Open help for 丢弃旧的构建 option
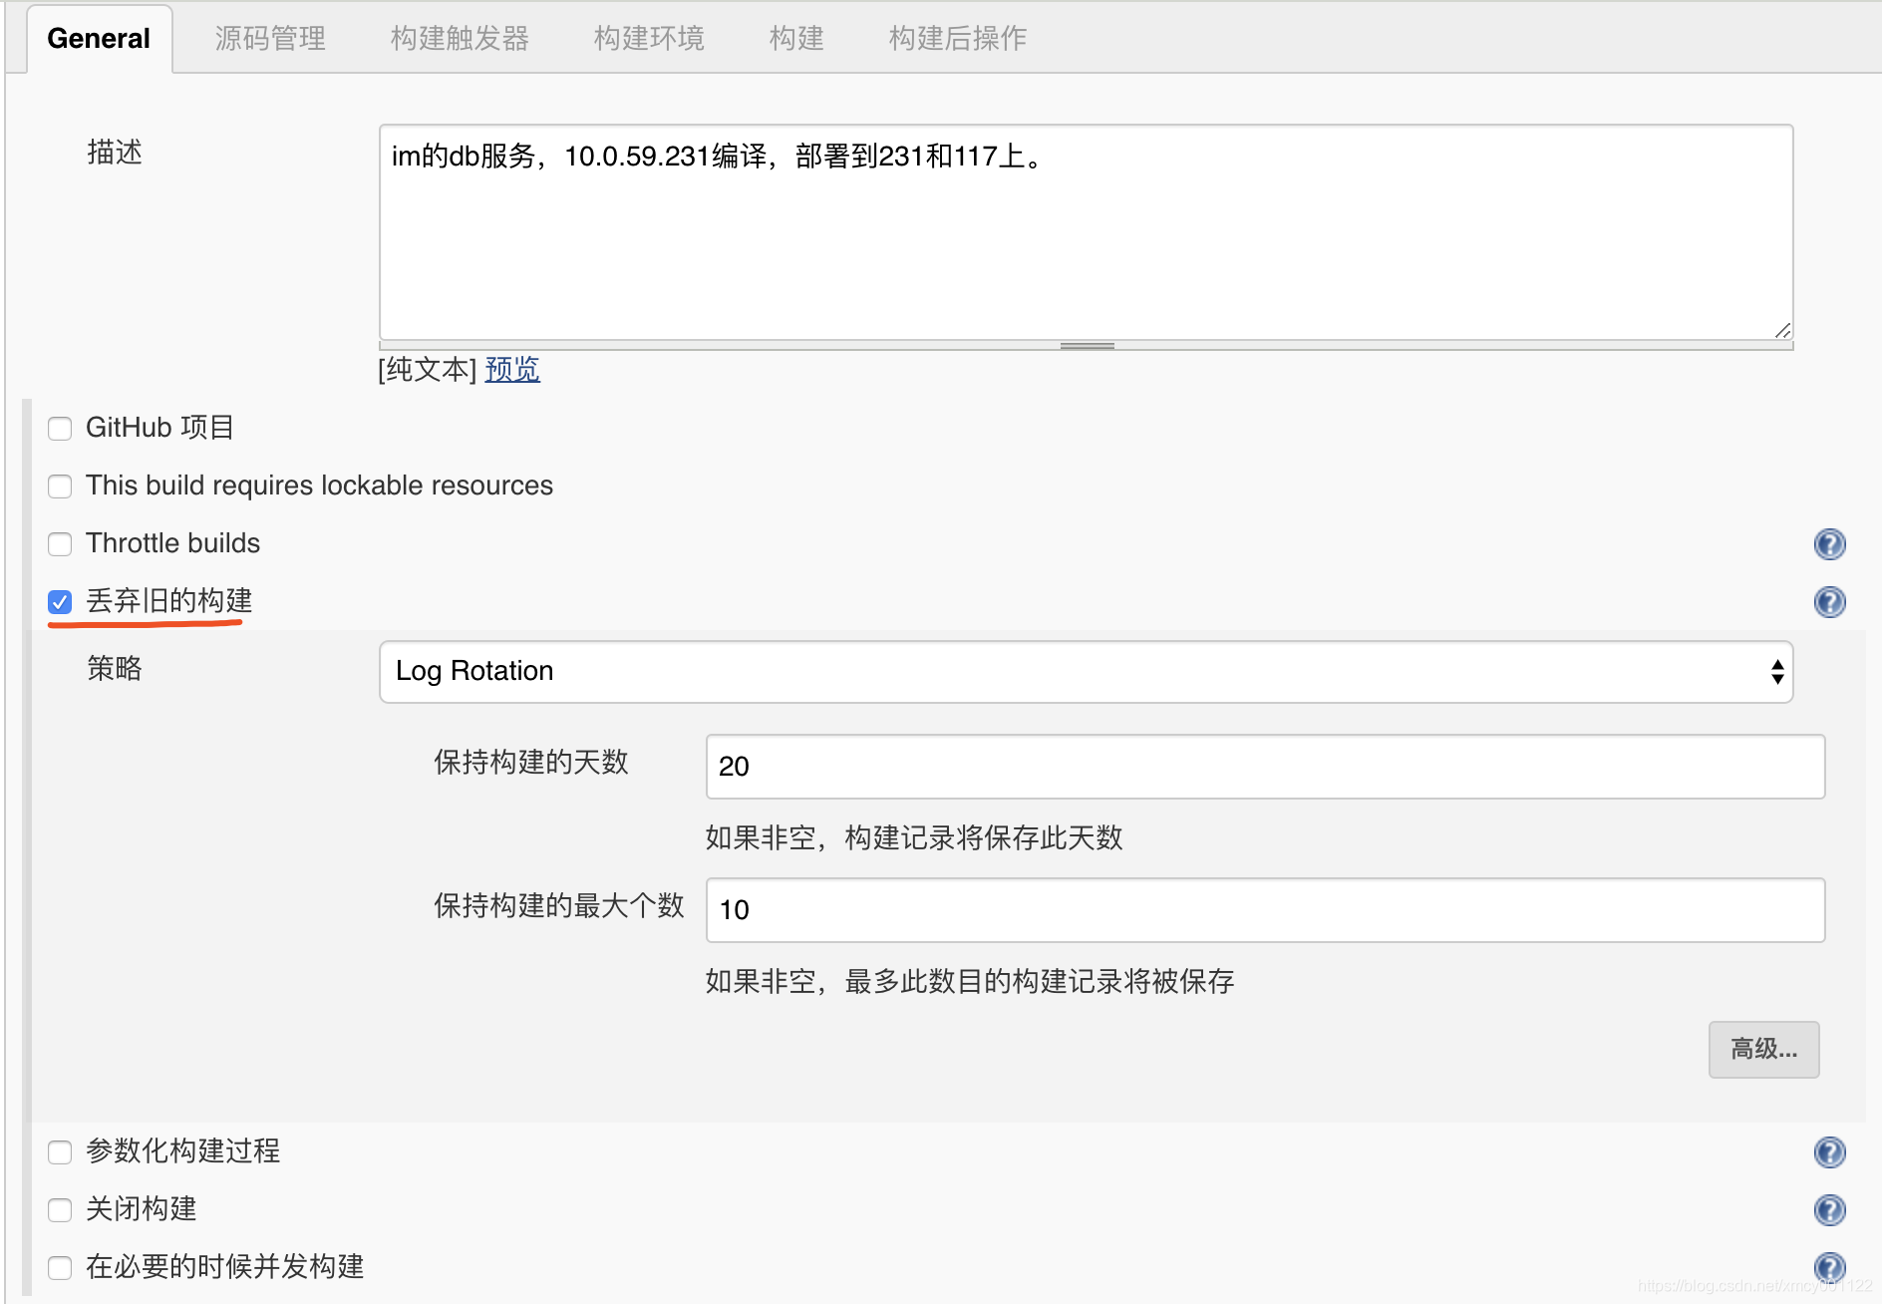The image size is (1882, 1304). tap(1829, 602)
